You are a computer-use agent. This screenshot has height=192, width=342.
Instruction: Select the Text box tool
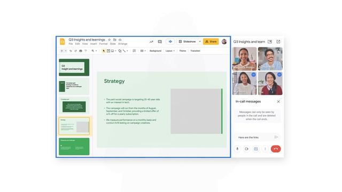point(108,51)
